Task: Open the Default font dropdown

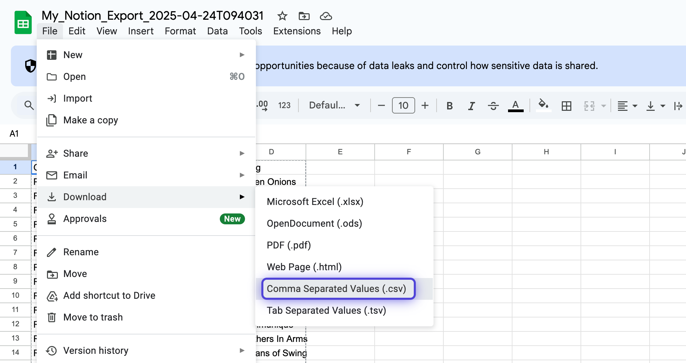Action: (x=334, y=105)
